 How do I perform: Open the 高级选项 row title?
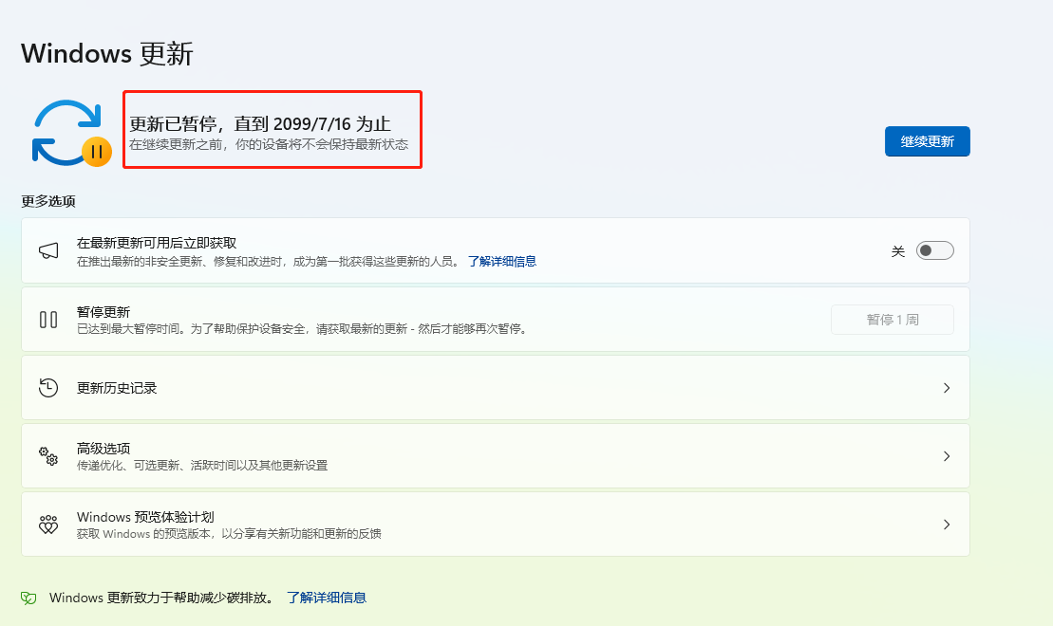(x=103, y=449)
